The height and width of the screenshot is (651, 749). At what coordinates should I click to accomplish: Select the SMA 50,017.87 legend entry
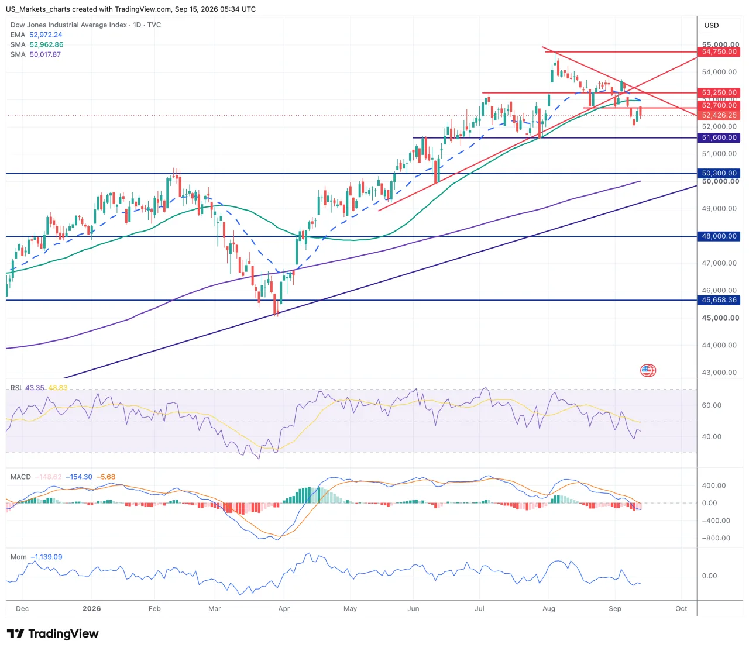[x=36, y=54]
